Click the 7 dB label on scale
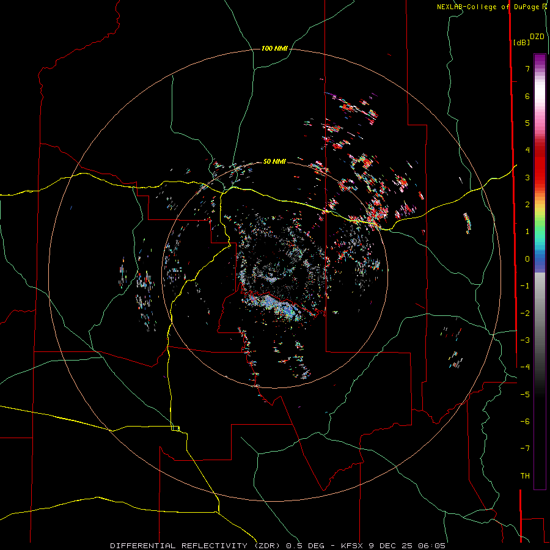Screen dimensions: 550x550 (527, 68)
